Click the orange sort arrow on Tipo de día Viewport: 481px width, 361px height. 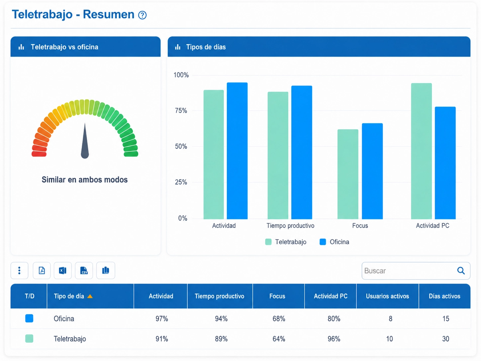tap(90, 296)
